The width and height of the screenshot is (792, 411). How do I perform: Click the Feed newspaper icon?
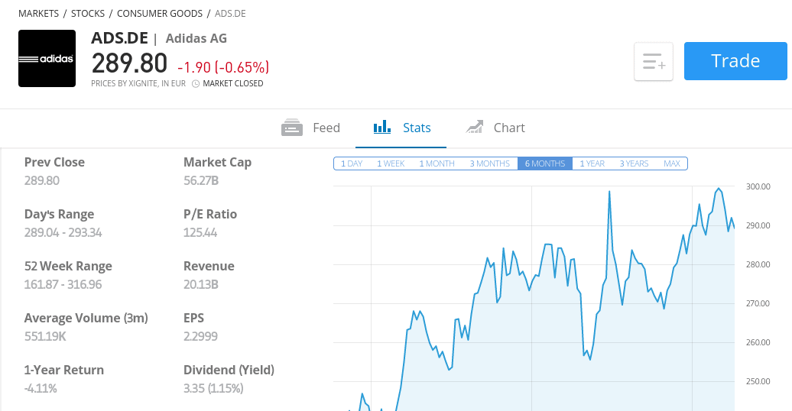coord(292,128)
